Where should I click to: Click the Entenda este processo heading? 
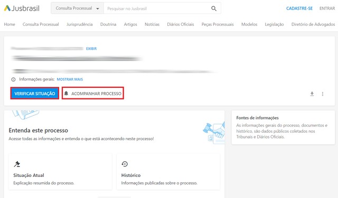pos(39,130)
